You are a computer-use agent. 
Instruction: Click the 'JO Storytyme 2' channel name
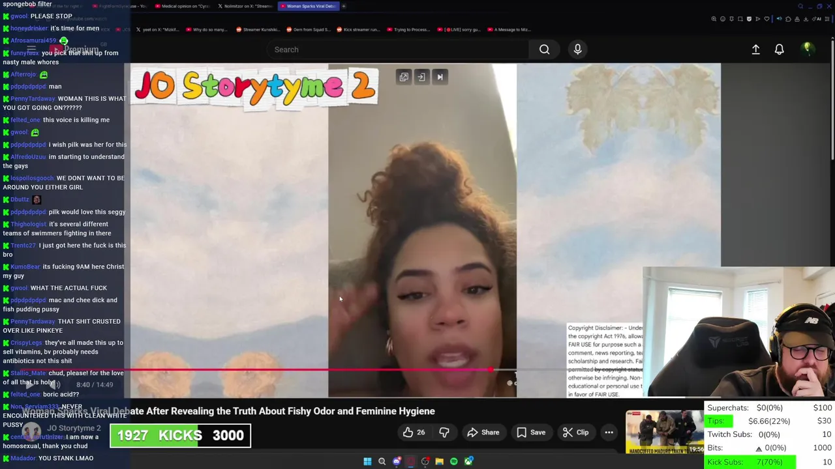point(74,428)
